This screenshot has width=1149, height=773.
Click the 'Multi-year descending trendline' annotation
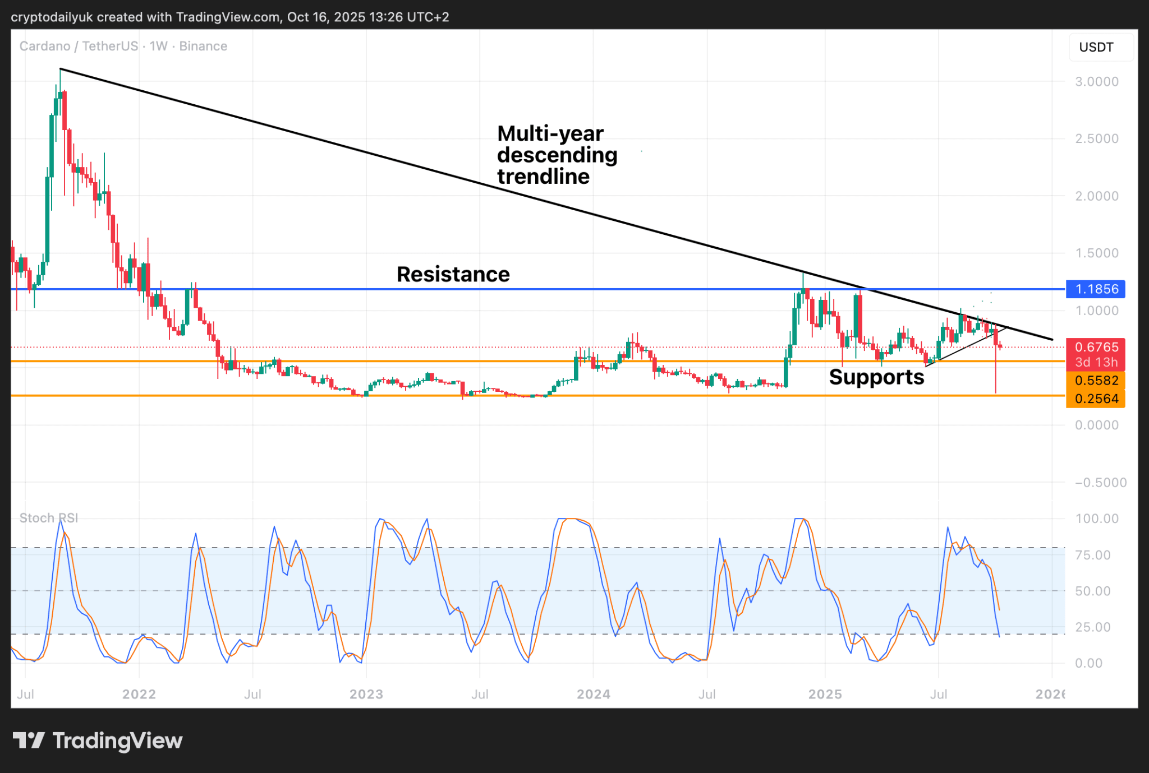tap(557, 155)
